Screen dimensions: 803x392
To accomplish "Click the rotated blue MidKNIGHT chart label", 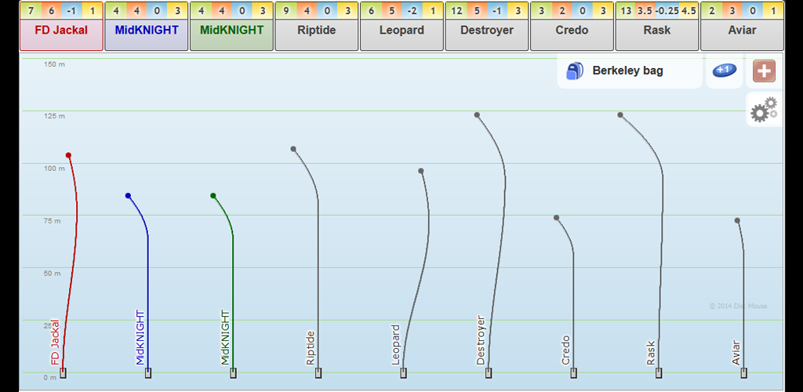I will click(140, 337).
